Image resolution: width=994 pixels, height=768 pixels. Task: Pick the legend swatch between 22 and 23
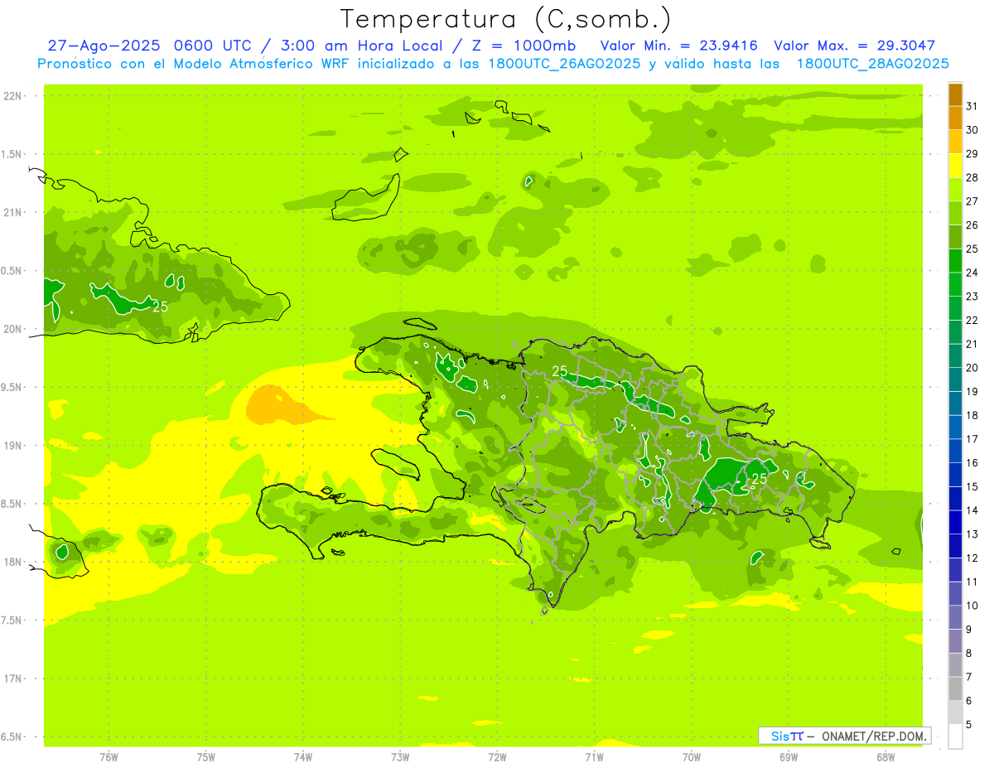click(955, 307)
